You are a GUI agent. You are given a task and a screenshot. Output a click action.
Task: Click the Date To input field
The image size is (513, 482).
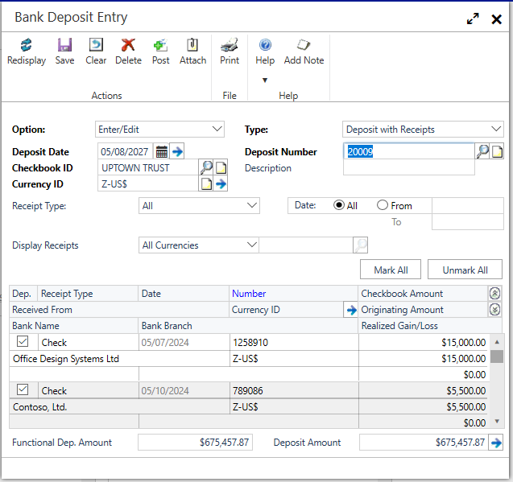coord(468,222)
